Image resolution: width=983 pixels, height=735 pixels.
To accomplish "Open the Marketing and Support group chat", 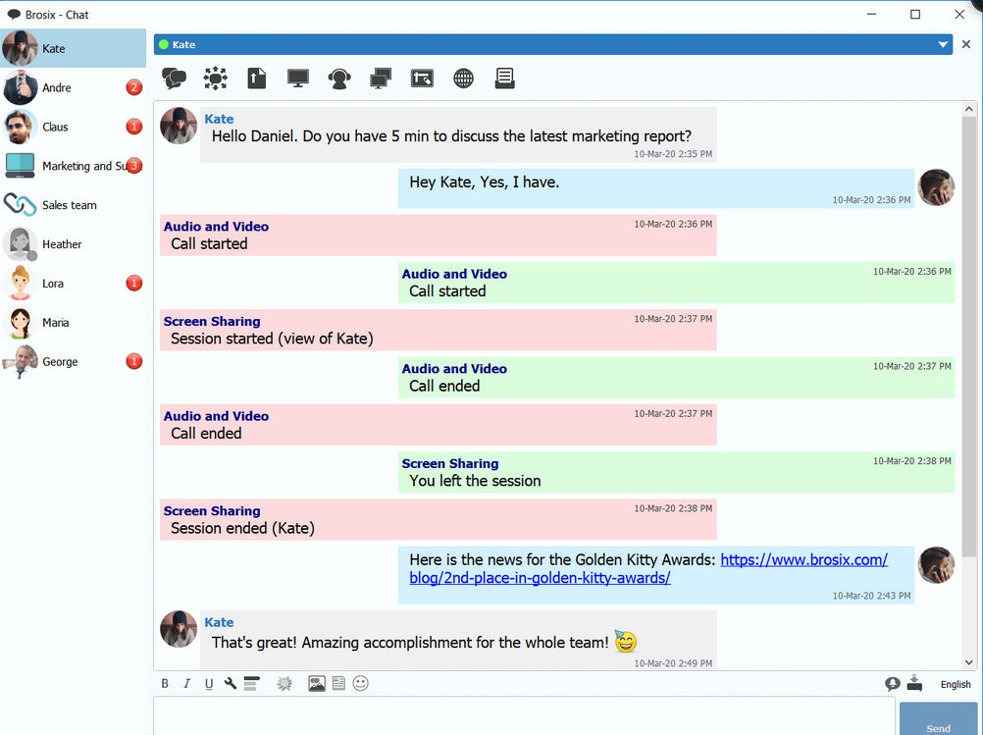I will pyautogui.click(x=74, y=166).
